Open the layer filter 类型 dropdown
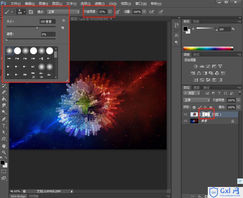 tap(192, 93)
